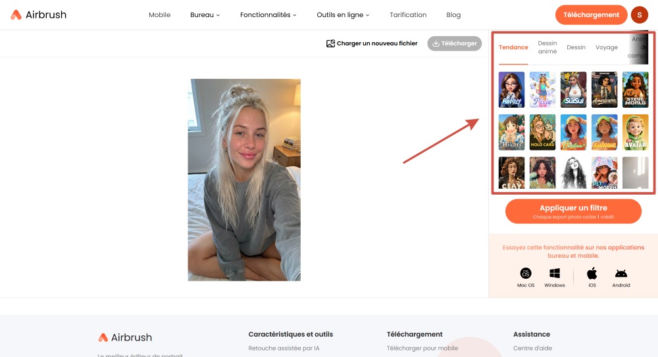The image size is (658, 357).
Task: Open the Mobile page
Action: 159,14
